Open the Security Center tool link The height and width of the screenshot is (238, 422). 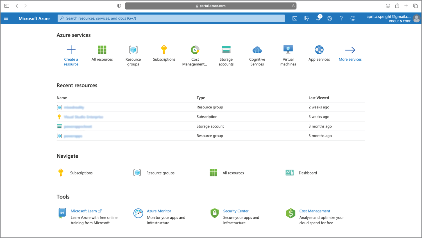(236, 211)
